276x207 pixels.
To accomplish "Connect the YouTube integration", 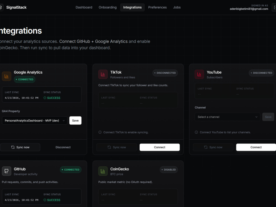I will [x=256, y=147].
